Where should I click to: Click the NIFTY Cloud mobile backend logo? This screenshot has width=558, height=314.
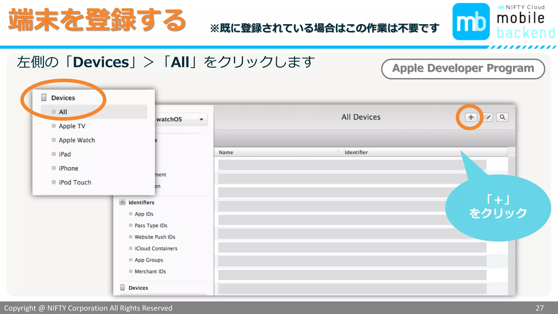coord(504,22)
